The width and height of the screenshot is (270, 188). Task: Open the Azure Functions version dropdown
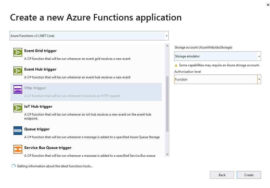point(166,36)
